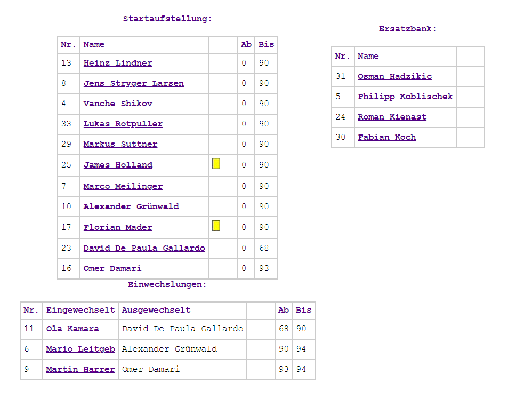Click the Roman Kienast link
The image size is (508, 398).
pos(392,117)
